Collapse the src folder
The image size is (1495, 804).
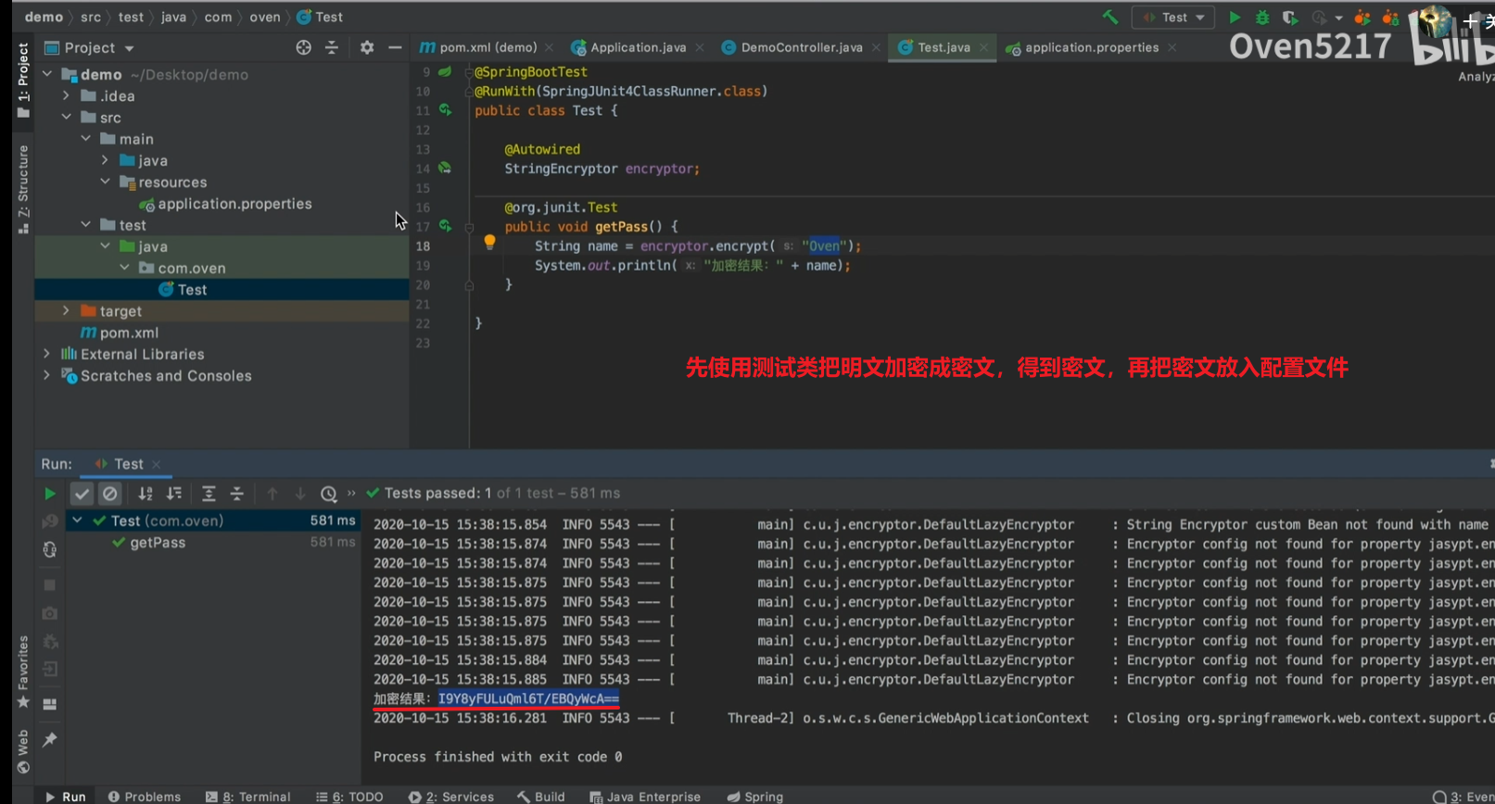click(x=66, y=117)
